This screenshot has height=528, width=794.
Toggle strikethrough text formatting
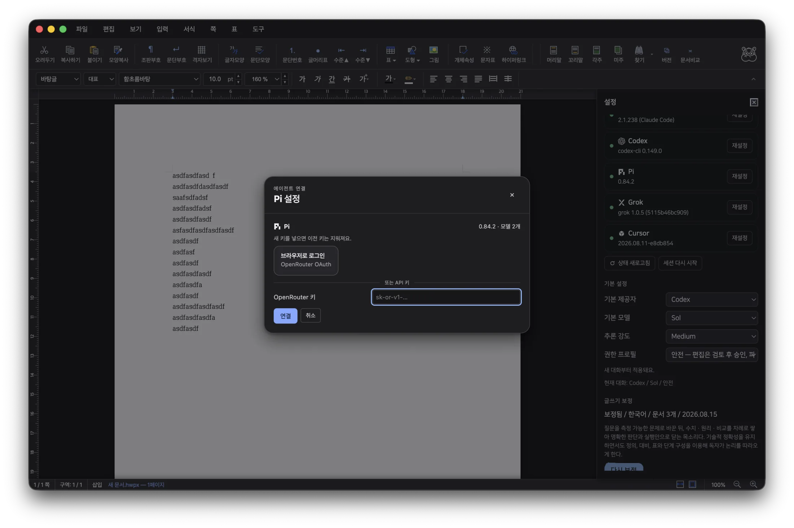tap(346, 79)
